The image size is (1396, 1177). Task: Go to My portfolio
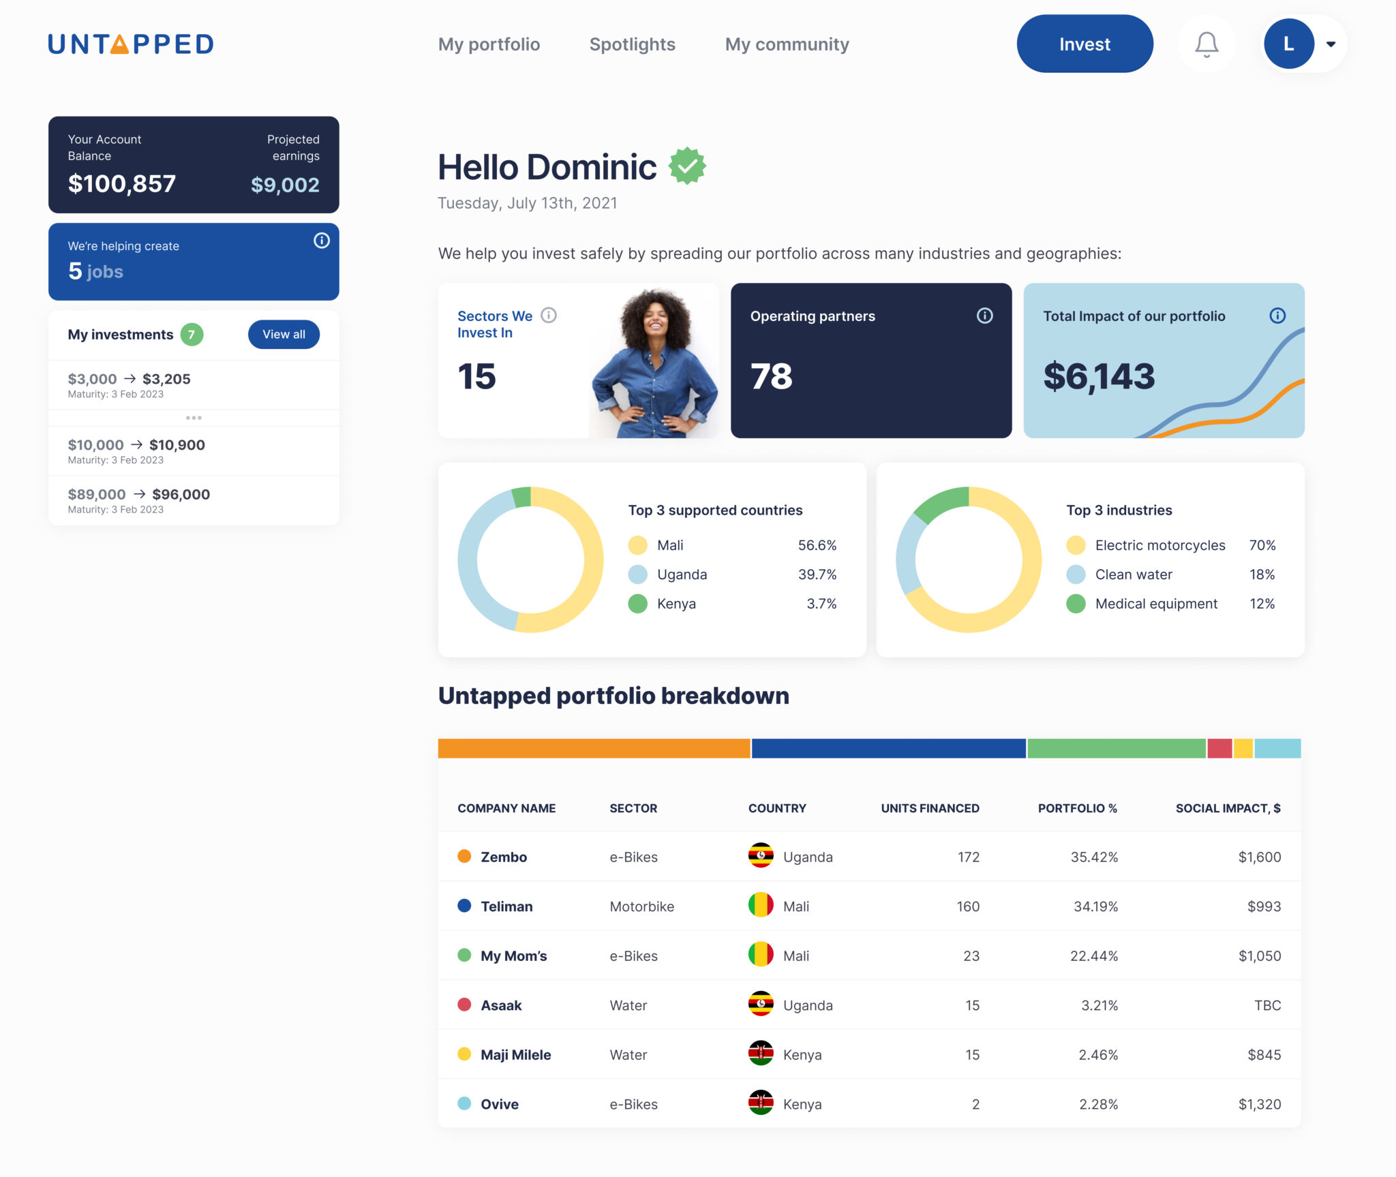(x=489, y=44)
